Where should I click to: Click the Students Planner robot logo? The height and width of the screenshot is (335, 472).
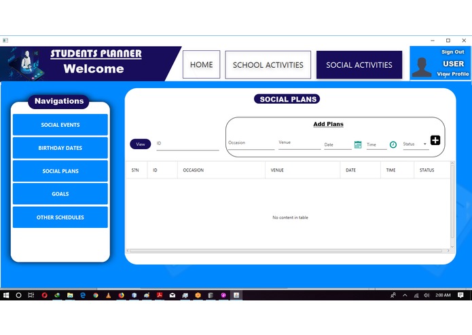click(x=26, y=63)
